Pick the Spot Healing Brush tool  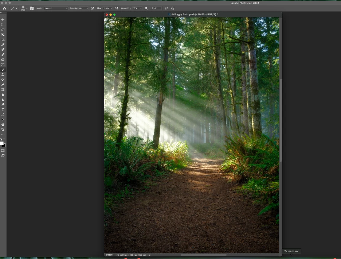[3, 50]
